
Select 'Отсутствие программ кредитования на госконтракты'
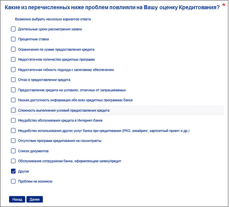[x=13, y=141]
